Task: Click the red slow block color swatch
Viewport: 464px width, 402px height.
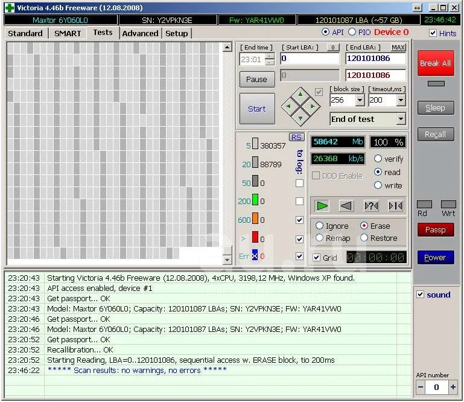Action: tap(255, 237)
